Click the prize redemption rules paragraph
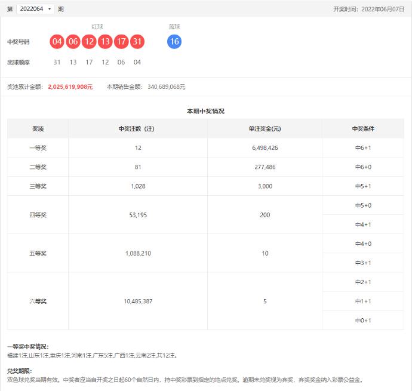This screenshot has width=412, height=391. tap(185, 380)
